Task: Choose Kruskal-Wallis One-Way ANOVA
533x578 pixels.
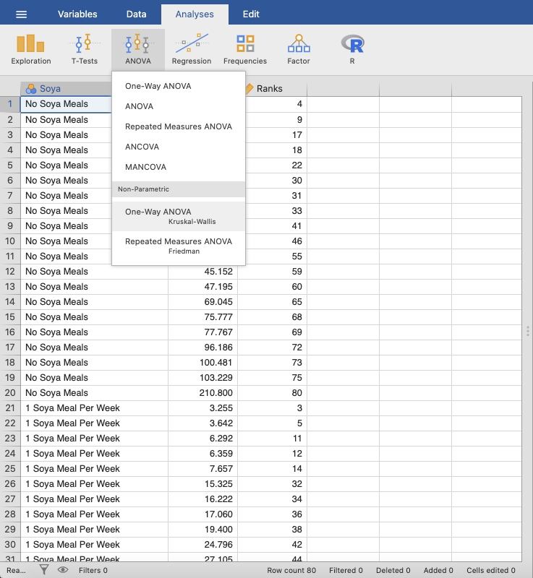Action: tap(179, 216)
